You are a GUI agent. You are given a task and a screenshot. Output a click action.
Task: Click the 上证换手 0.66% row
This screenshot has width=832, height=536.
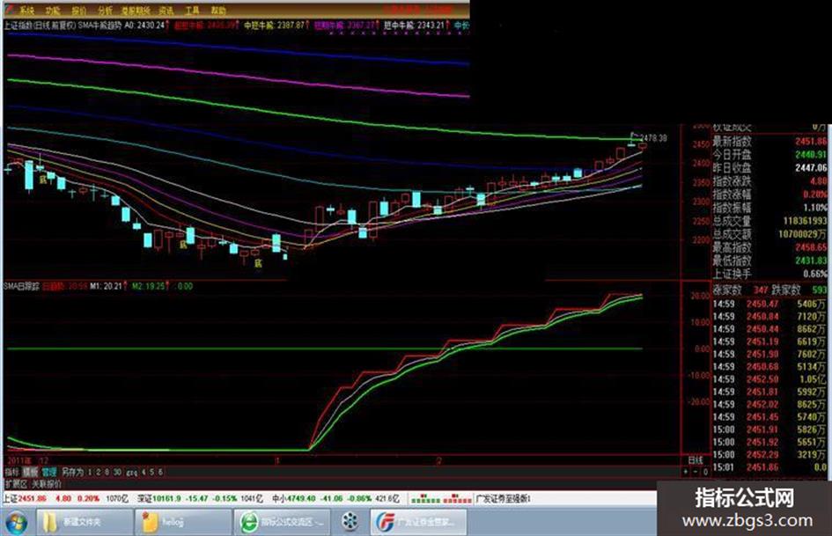[x=769, y=274]
